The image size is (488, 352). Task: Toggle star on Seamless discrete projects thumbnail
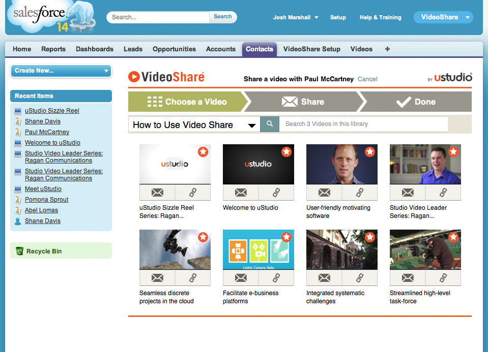coord(203,237)
